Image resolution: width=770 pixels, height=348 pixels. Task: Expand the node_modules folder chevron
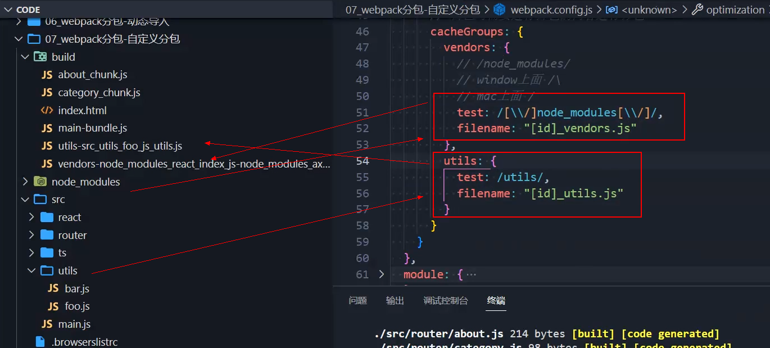click(x=25, y=182)
